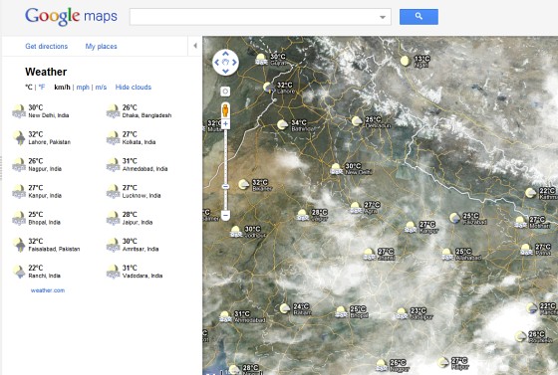Switch wind speed units to mph

click(x=83, y=87)
